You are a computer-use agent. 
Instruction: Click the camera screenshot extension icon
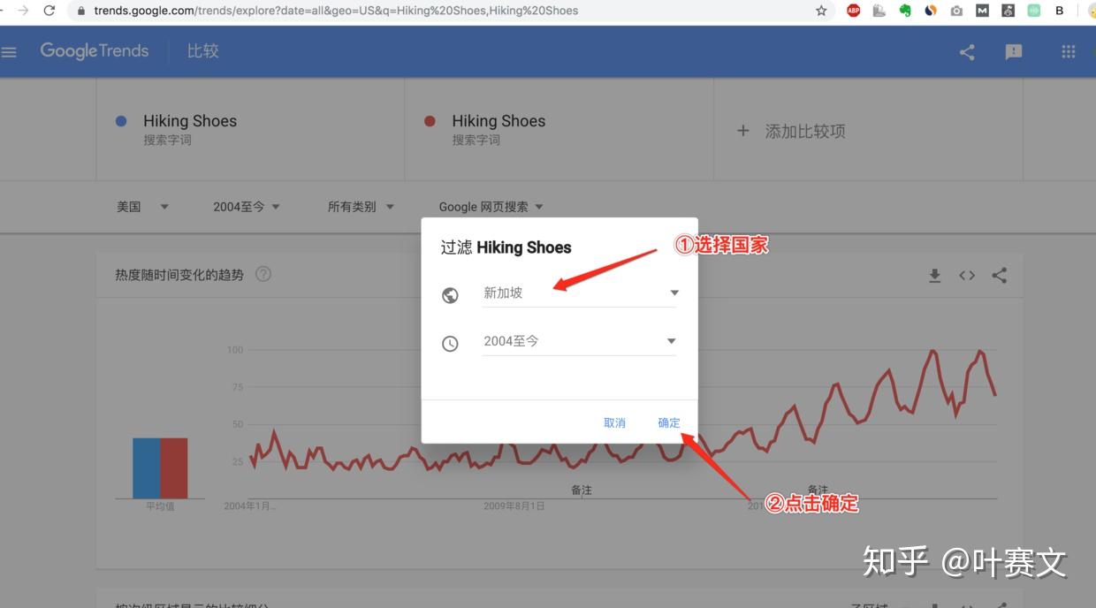tap(956, 11)
